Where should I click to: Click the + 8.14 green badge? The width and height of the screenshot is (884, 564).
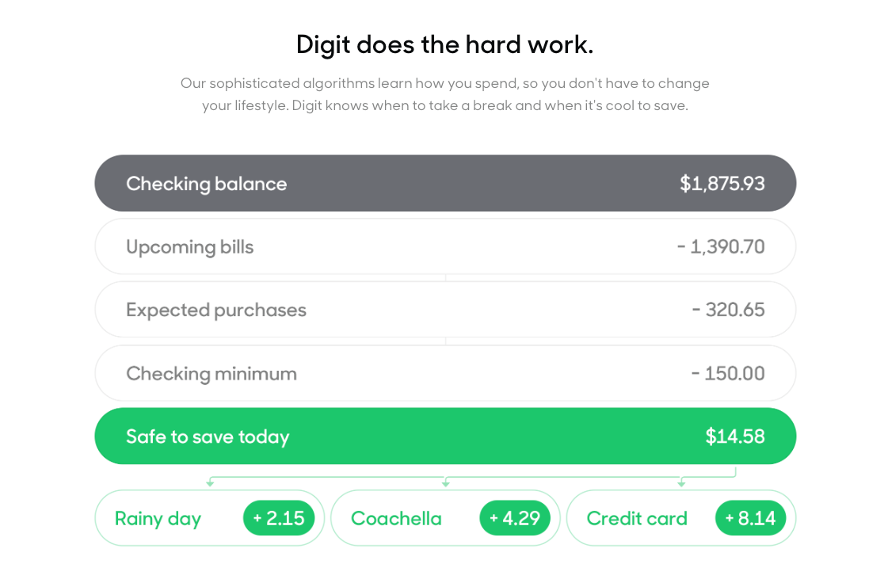coord(750,518)
